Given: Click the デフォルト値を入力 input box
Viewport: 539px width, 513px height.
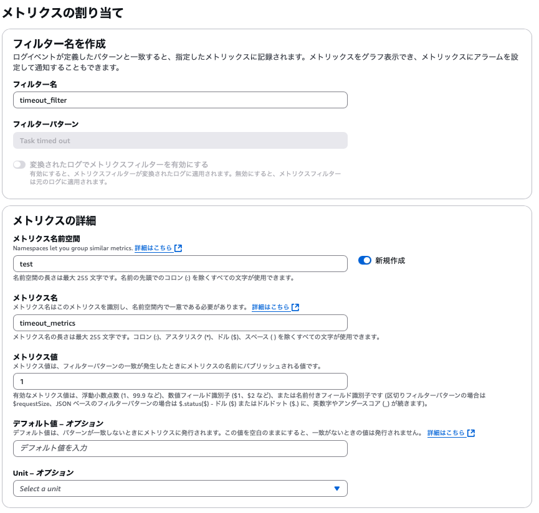Looking at the screenshot, I should click(x=180, y=448).
